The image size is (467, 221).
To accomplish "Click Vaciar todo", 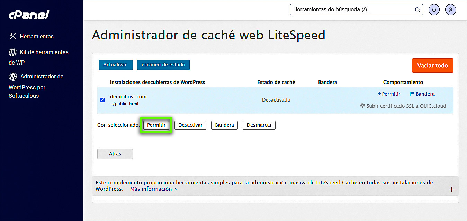I will (x=432, y=65).
